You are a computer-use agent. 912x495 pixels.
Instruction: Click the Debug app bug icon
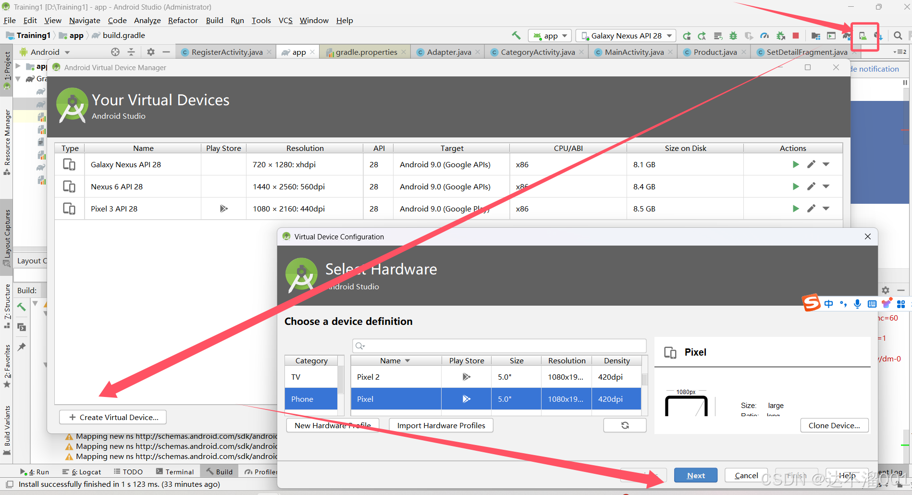(733, 36)
